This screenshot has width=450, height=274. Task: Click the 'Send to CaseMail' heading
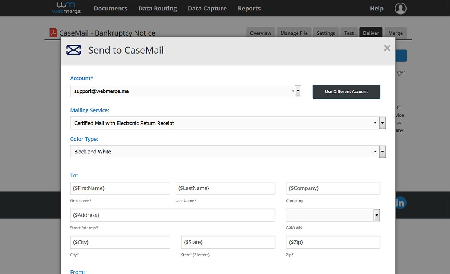[x=126, y=50]
